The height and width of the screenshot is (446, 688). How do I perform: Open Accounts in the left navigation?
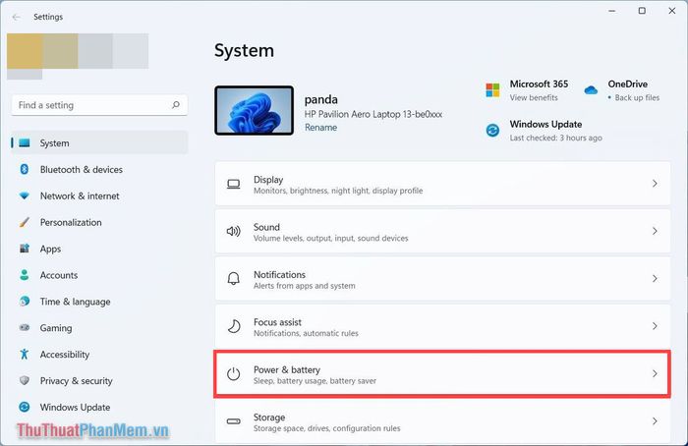click(x=58, y=276)
